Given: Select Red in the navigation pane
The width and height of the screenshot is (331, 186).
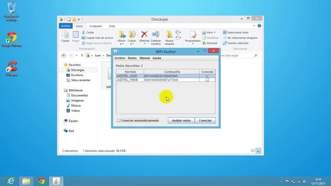Looking at the screenshot, I should (x=71, y=131).
